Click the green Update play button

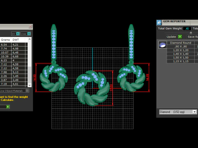tap(180, 37)
